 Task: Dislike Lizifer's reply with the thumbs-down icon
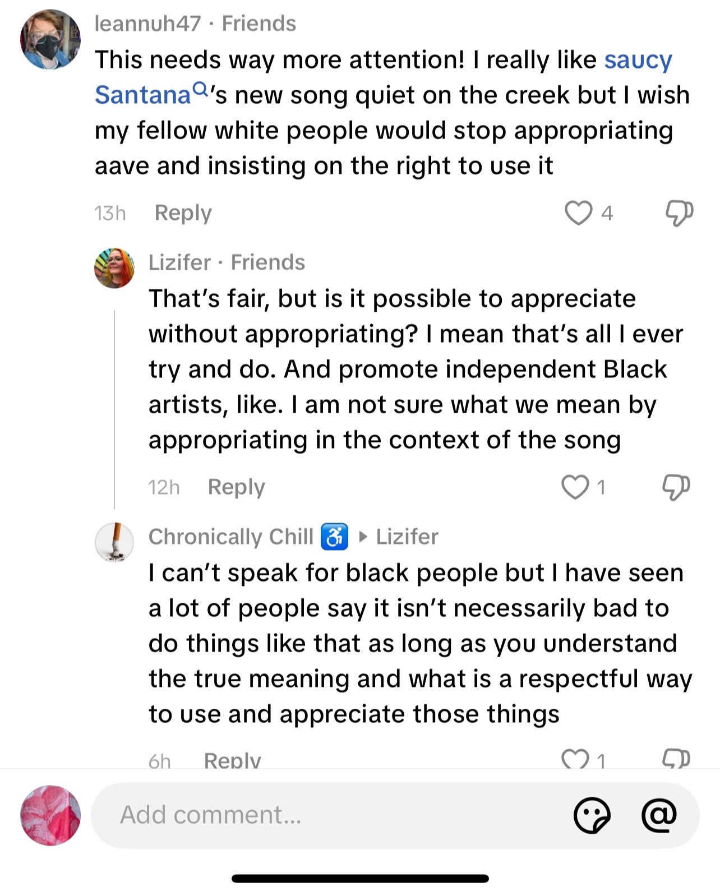coord(676,487)
